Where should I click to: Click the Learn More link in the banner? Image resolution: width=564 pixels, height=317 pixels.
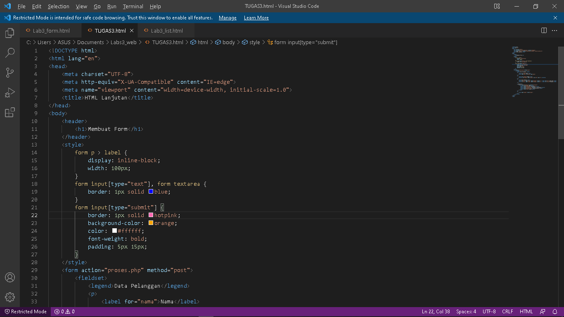(x=256, y=18)
